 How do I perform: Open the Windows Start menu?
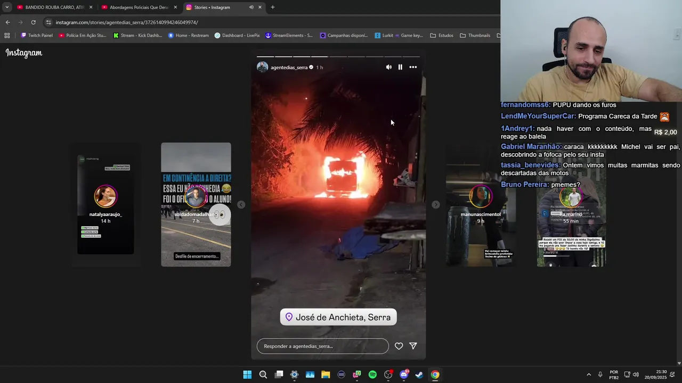pyautogui.click(x=247, y=374)
